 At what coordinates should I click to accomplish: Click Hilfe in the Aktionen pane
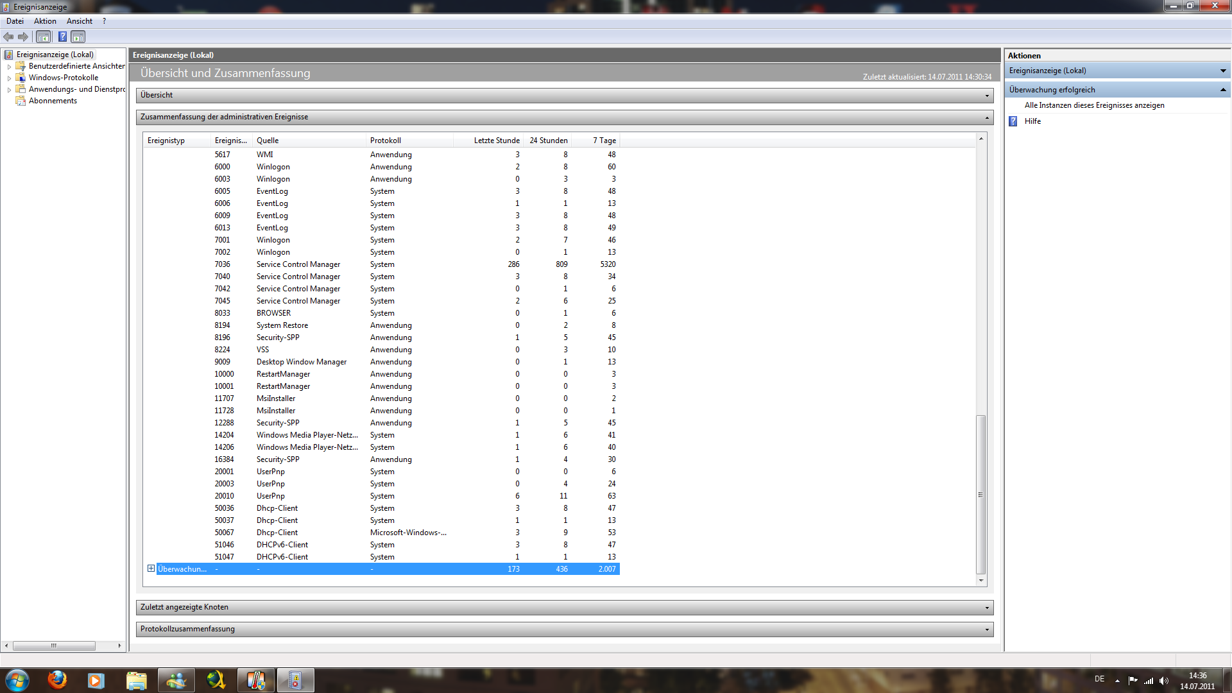coord(1032,121)
